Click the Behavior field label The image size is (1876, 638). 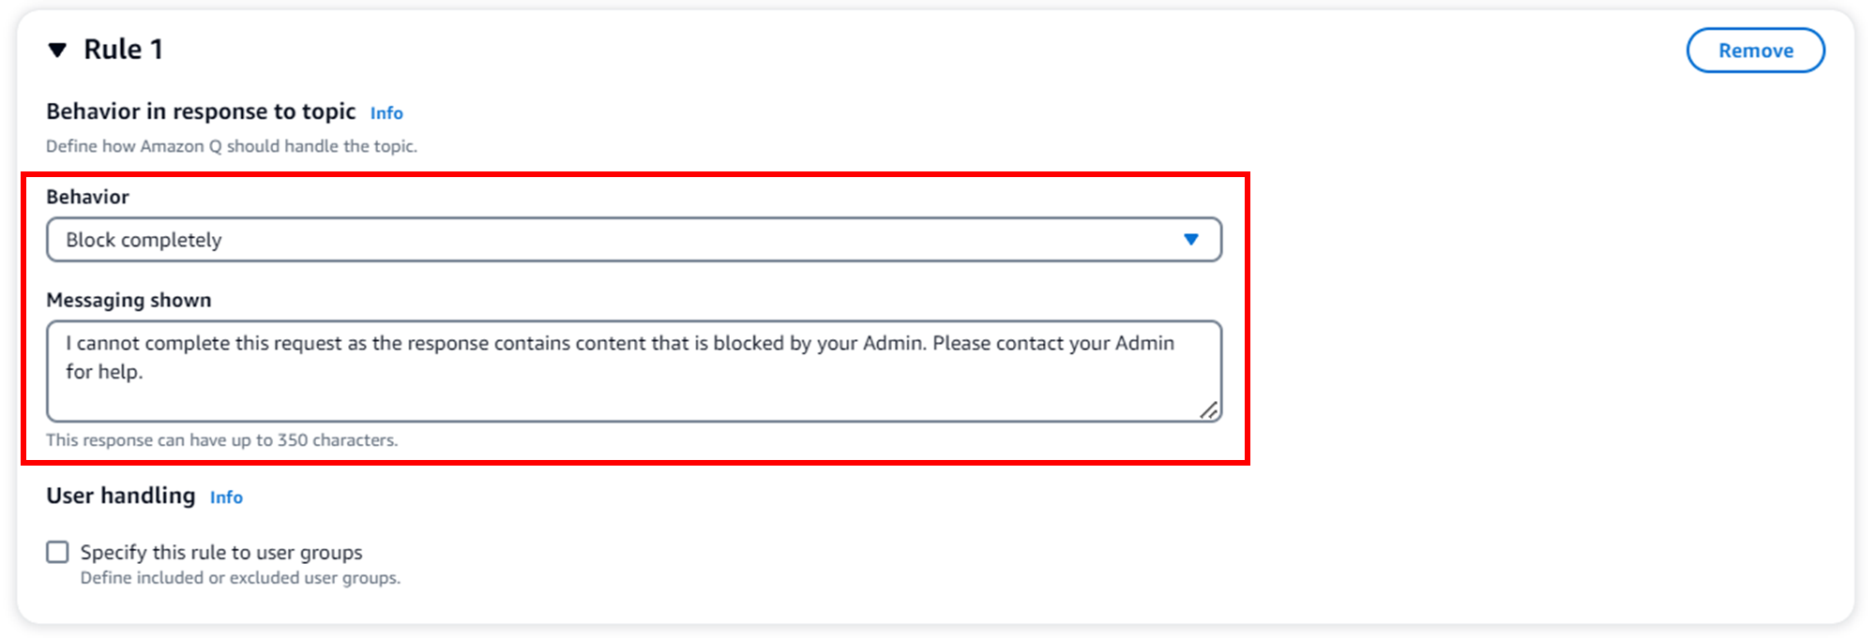pos(87,197)
